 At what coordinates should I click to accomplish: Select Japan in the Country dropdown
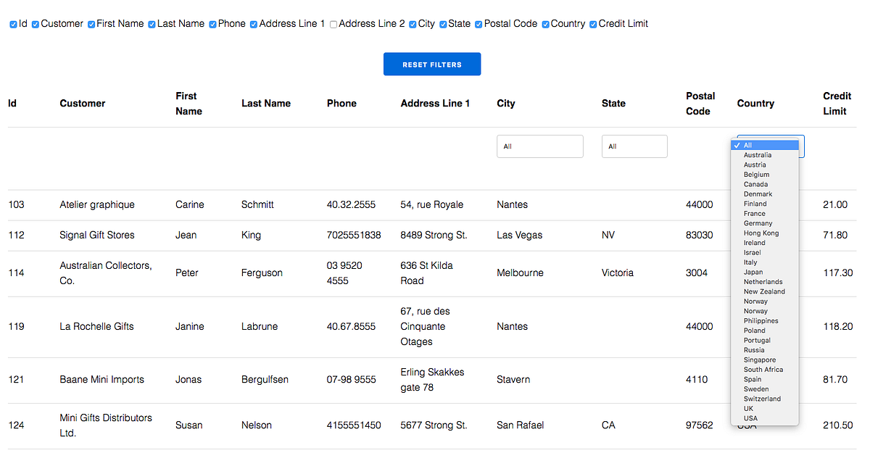coord(752,272)
